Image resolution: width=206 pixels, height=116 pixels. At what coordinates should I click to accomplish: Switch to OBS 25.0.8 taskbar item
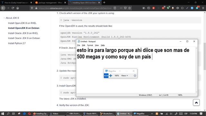(74, 114)
